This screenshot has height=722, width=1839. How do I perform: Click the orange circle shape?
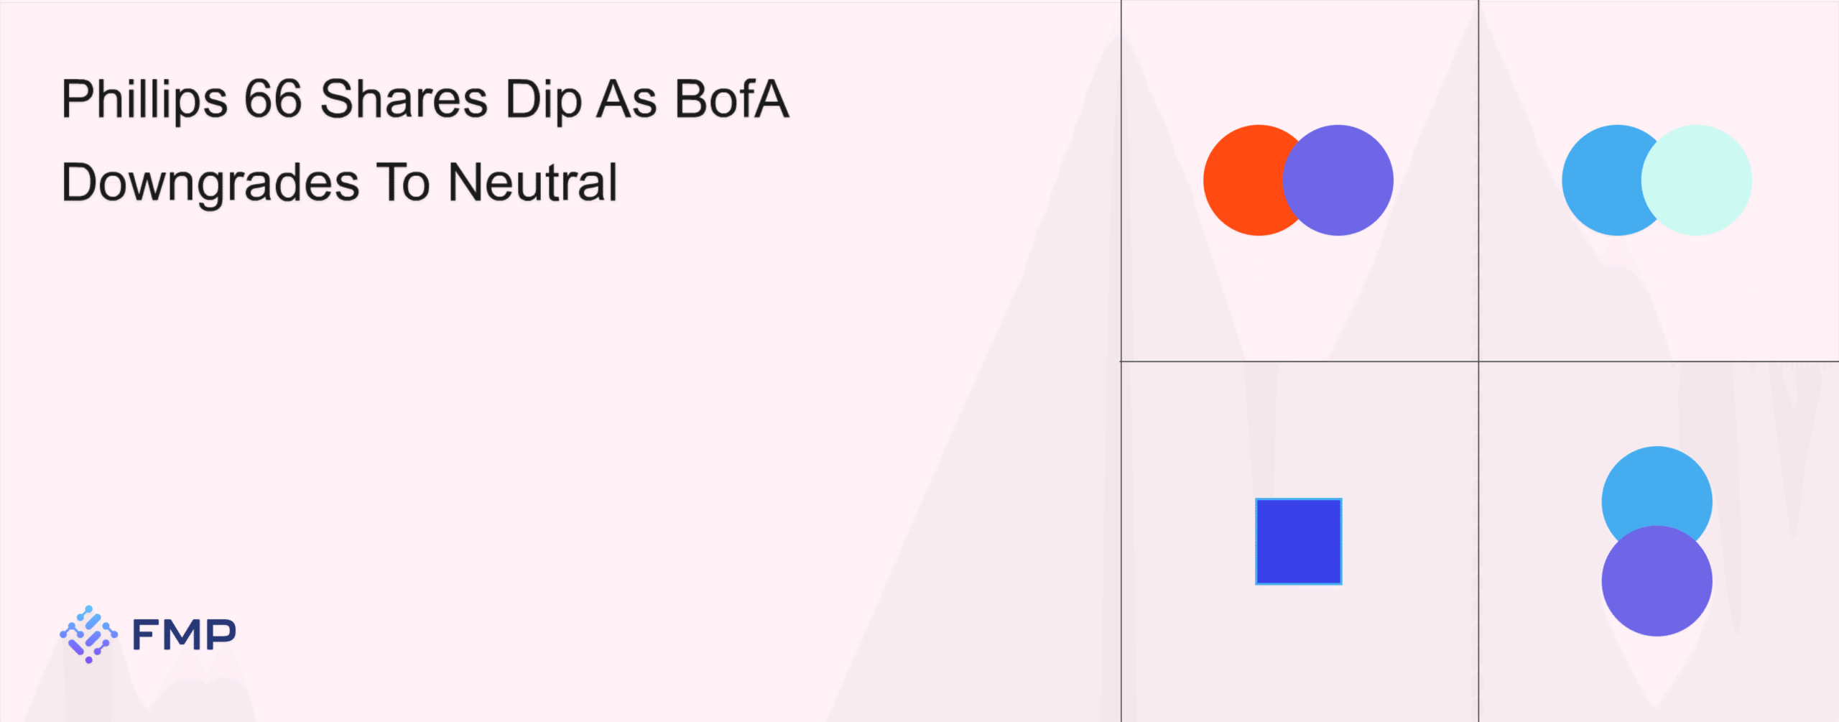click(1241, 180)
